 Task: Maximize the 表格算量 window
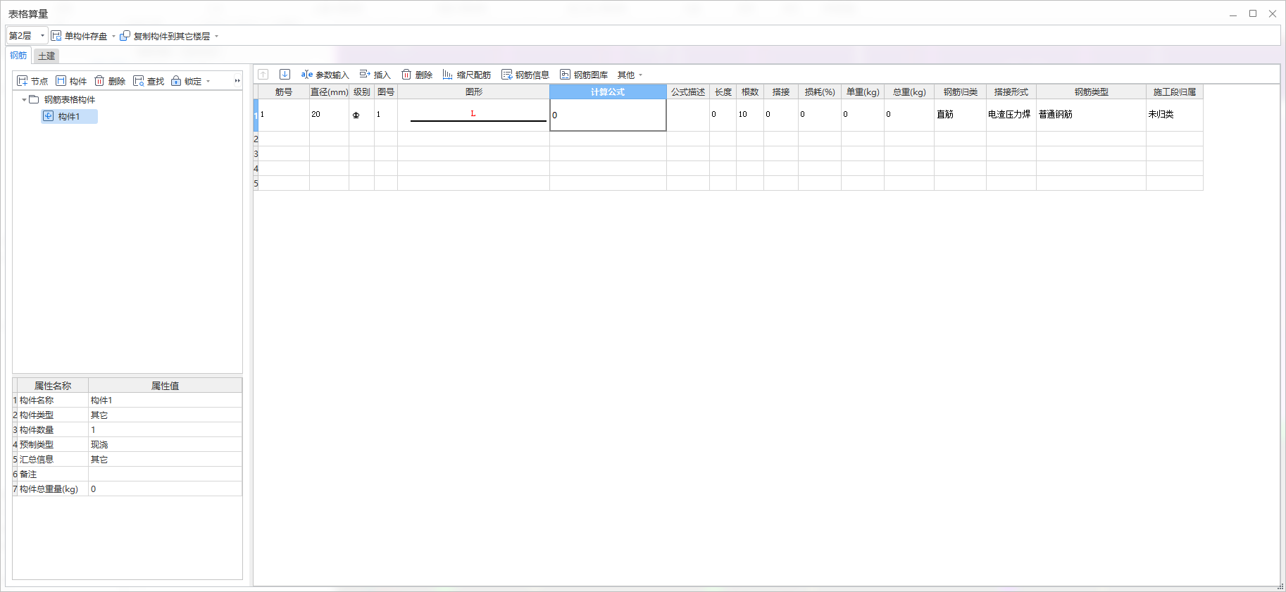point(1253,13)
